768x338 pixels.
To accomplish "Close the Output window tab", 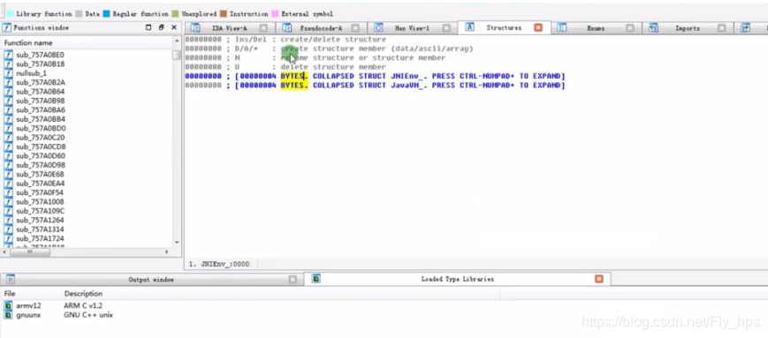I will coord(293,279).
